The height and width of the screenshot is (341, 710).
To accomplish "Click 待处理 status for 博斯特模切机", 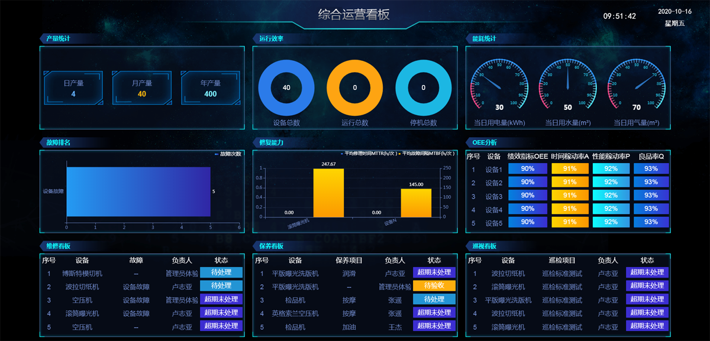I will [221, 272].
